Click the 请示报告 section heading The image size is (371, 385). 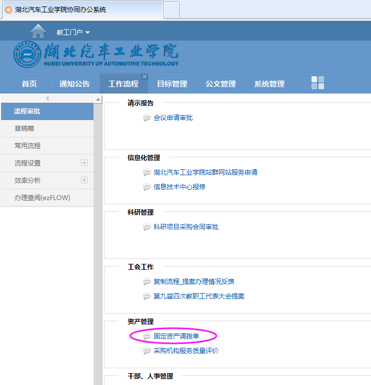(x=141, y=103)
